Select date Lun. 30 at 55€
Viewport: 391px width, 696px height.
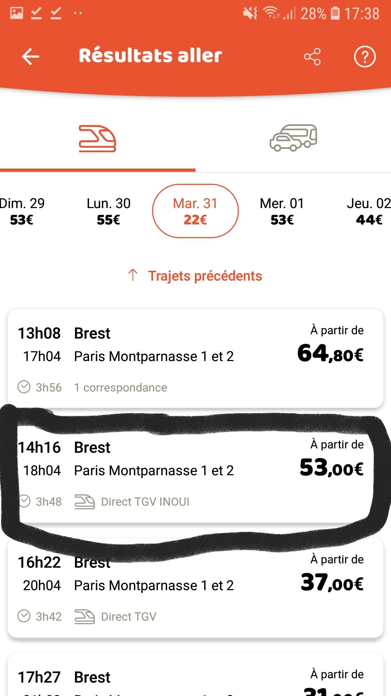click(109, 211)
